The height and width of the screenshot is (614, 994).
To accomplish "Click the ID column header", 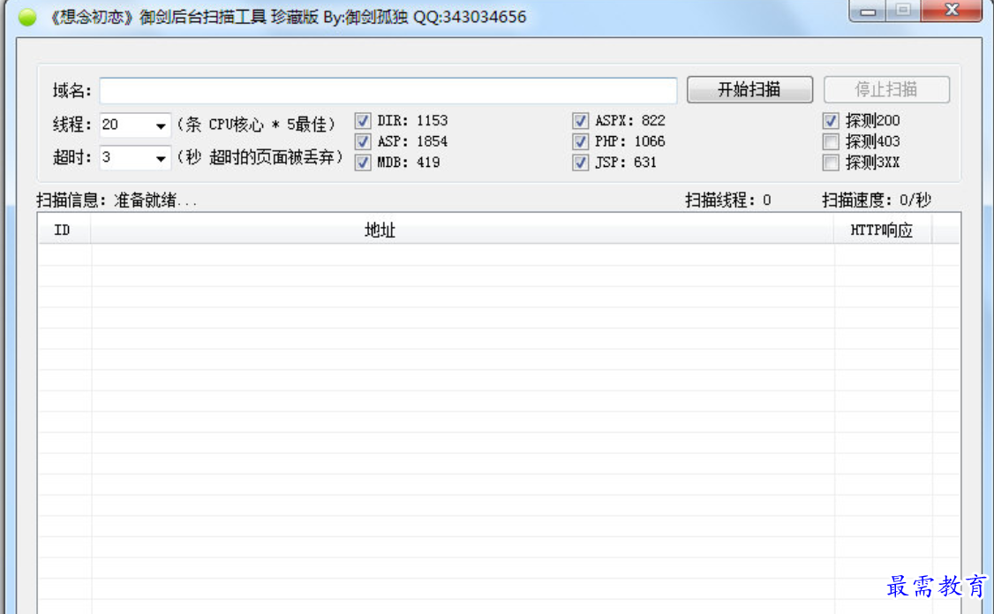I will [x=64, y=230].
